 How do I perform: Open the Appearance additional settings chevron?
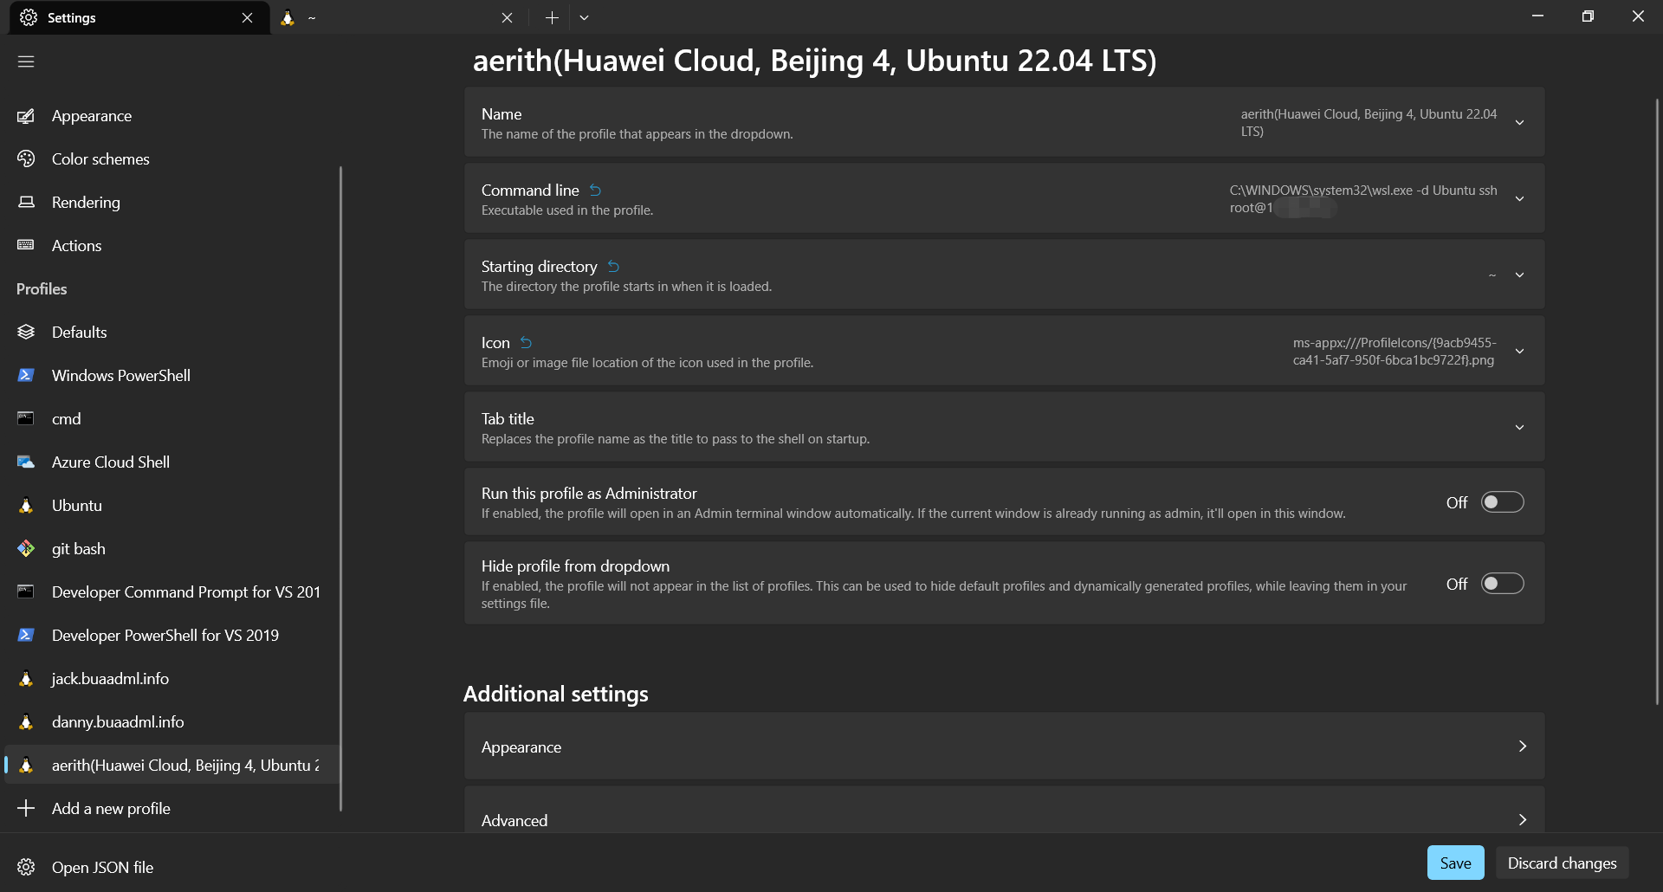coord(1522,747)
